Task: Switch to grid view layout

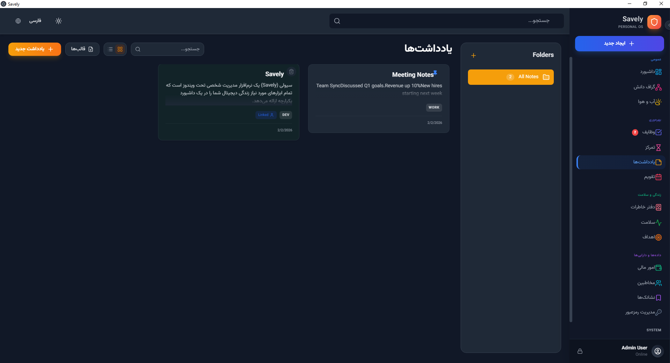Action: pos(120,49)
